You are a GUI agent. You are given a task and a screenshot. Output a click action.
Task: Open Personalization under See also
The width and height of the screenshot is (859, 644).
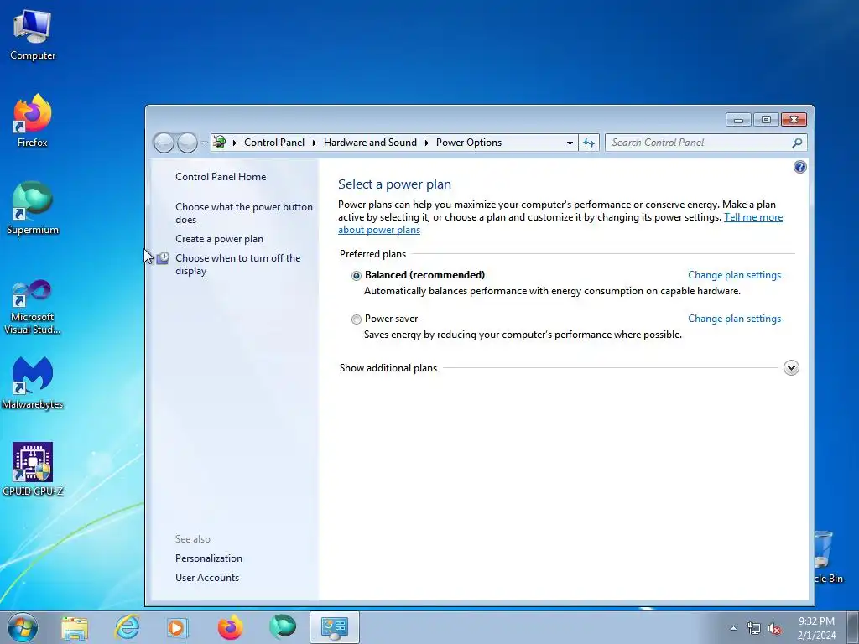pos(209,558)
